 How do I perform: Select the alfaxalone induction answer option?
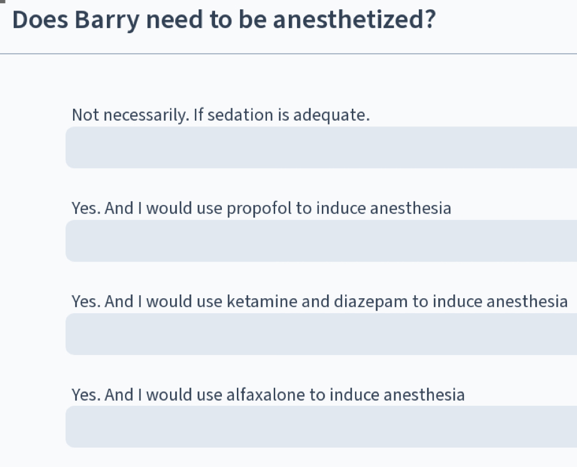tap(268, 395)
